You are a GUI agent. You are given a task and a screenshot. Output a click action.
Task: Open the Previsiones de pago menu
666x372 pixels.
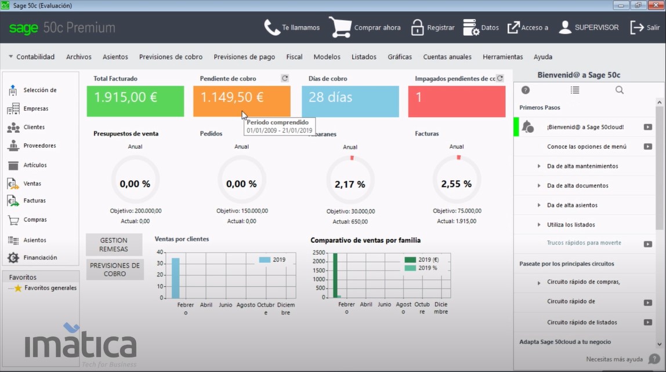pyautogui.click(x=244, y=57)
